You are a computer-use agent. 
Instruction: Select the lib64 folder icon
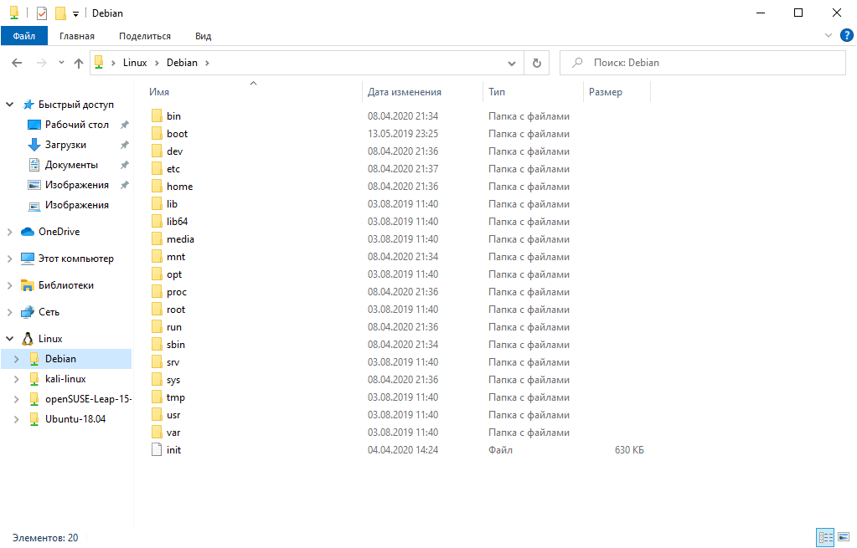[x=157, y=221]
